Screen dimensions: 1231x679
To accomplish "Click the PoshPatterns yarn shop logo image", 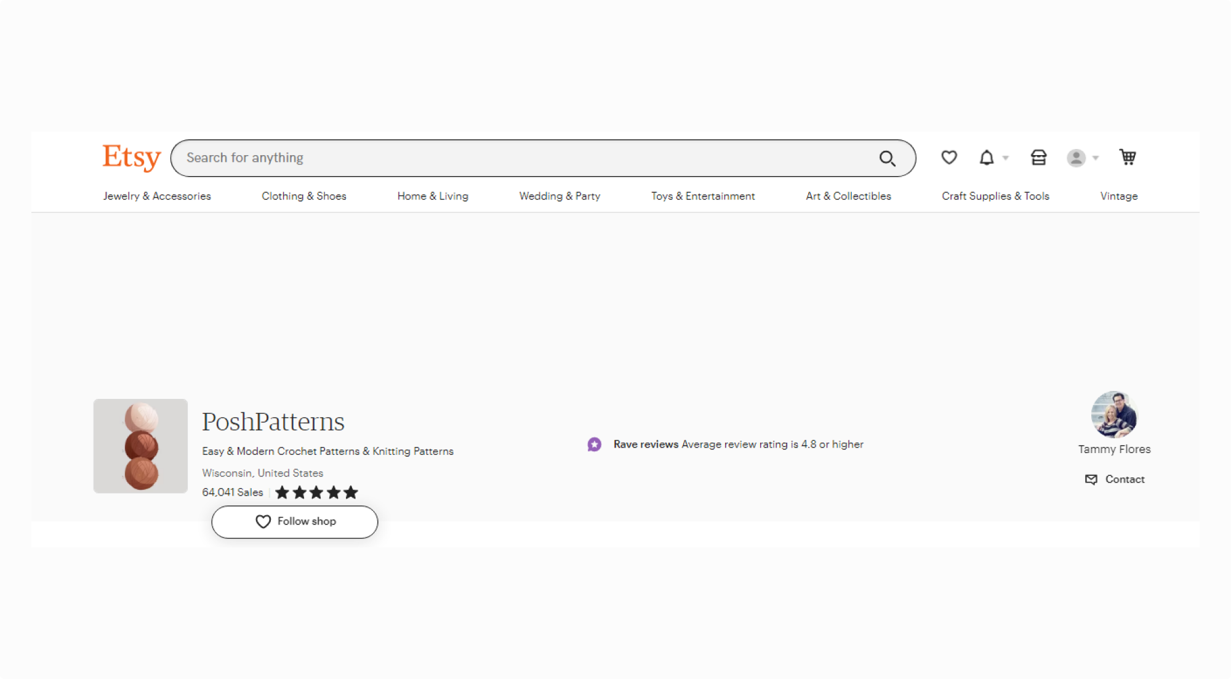I will 140,446.
